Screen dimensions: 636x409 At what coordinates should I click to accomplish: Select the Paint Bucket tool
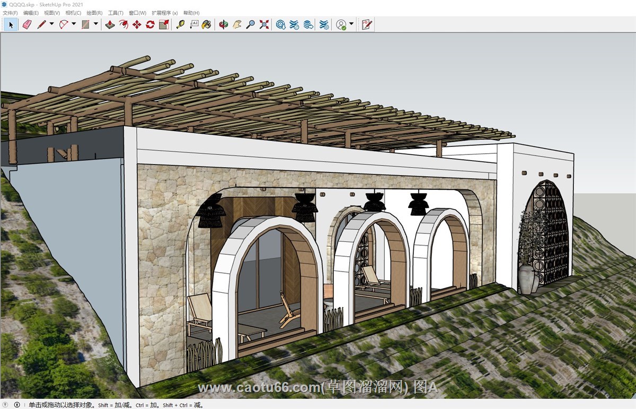(x=207, y=24)
